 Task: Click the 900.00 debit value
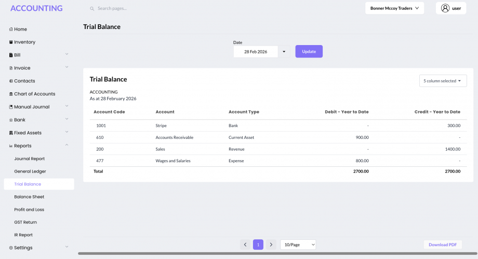coord(362,137)
